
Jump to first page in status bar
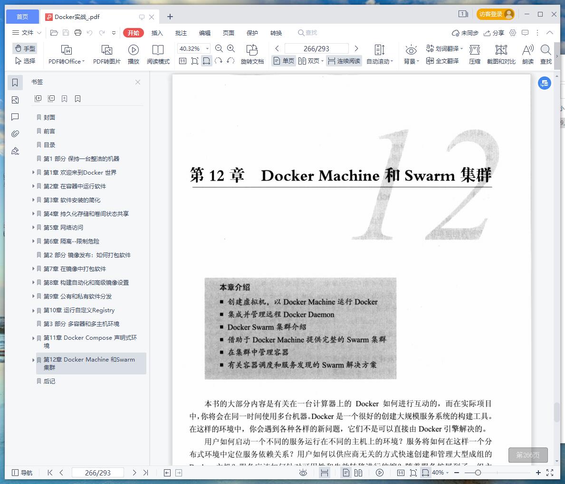(x=50, y=473)
